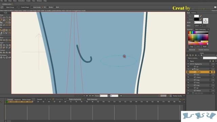Click the stroke Width input field

(x=198, y=22)
